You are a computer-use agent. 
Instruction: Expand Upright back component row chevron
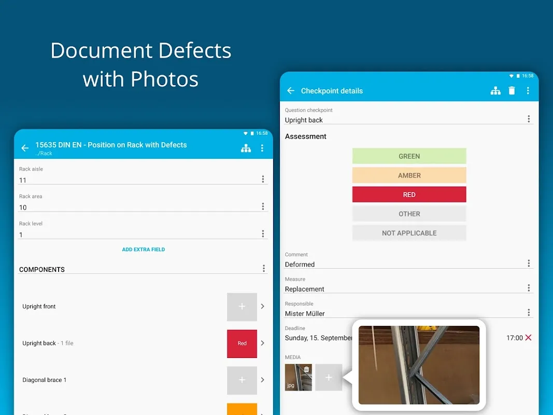coord(262,343)
